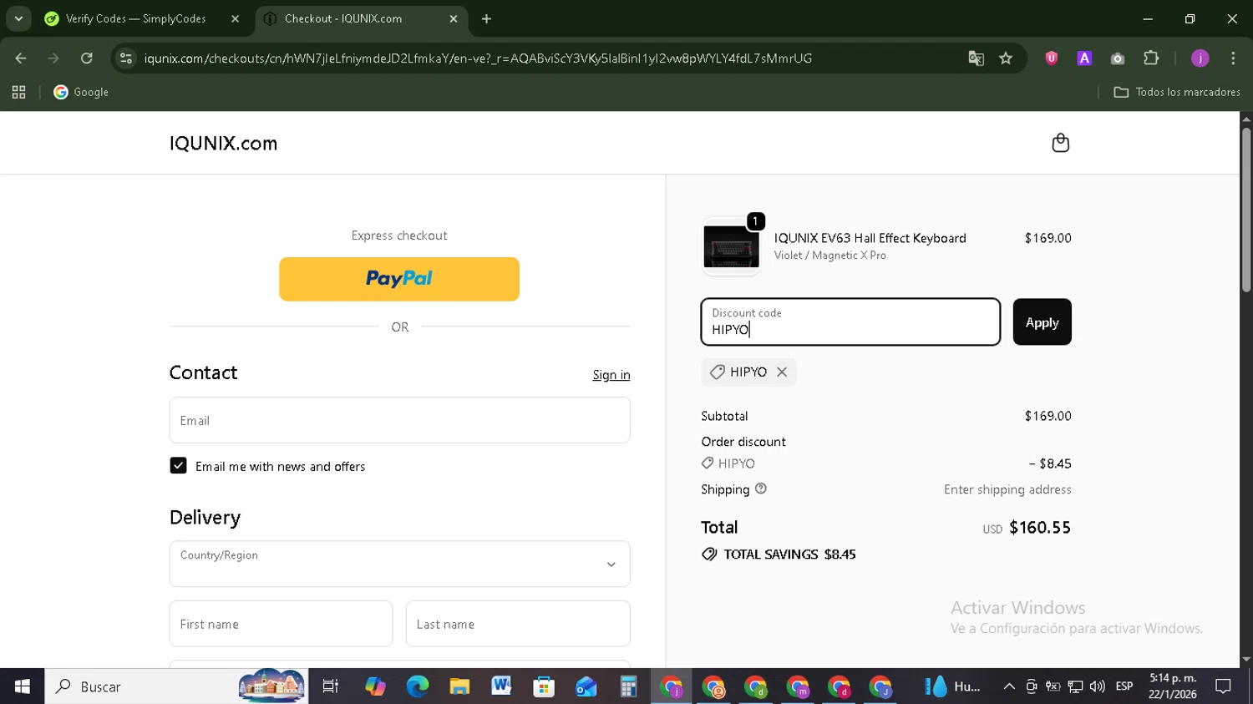Image resolution: width=1253 pixels, height=704 pixels.
Task: Click the IQUNIX EV63 Hall Effect Keyboard title
Action: coord(870,238)
